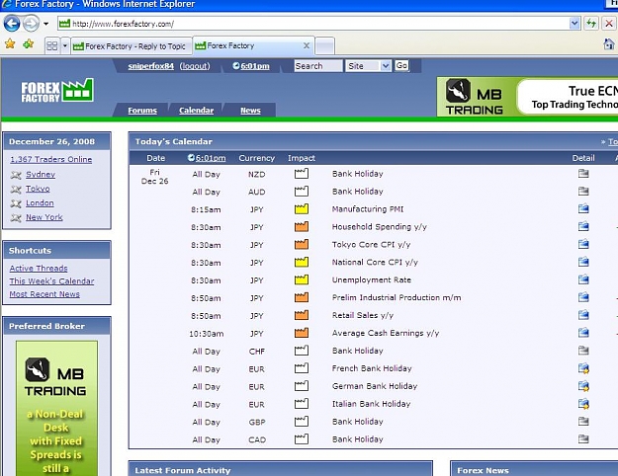Screen dimensions: 618x476
Task: Open a new blank tab
Action: pyautogui.click(x=325, y=46)
